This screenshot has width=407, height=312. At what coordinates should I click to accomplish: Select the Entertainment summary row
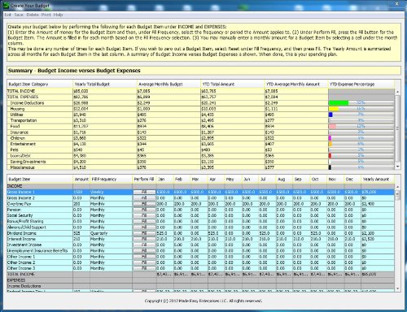pos(201,144)
